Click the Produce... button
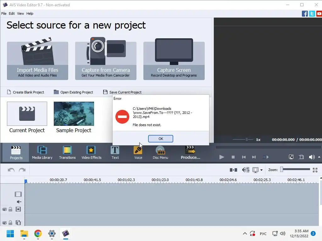 pyautogui.click(x=190, y=153)
